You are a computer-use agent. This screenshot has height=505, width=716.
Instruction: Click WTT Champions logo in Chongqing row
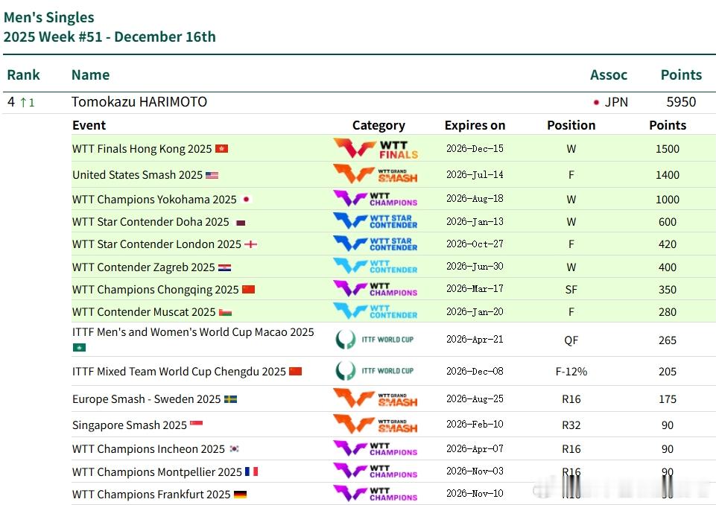click(376, 289)
